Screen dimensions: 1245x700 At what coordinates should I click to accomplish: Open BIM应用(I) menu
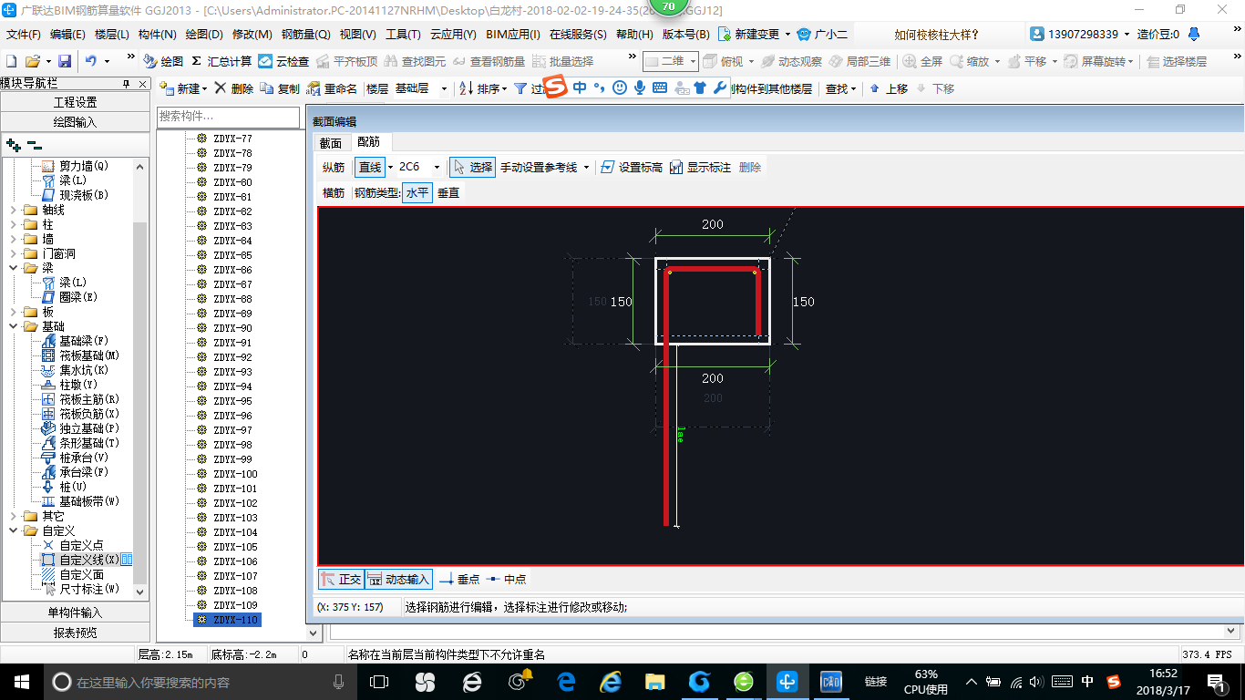pyautogui.click(x=513, y=35)
